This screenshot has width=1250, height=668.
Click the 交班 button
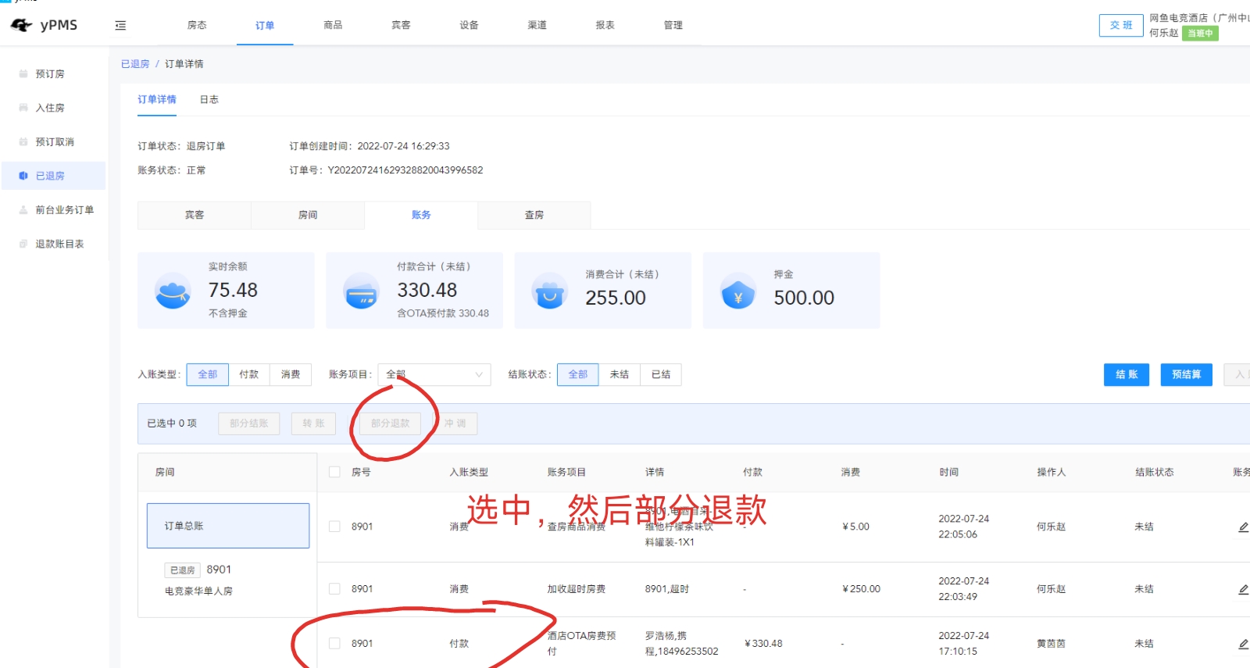tap(1121, 26)
